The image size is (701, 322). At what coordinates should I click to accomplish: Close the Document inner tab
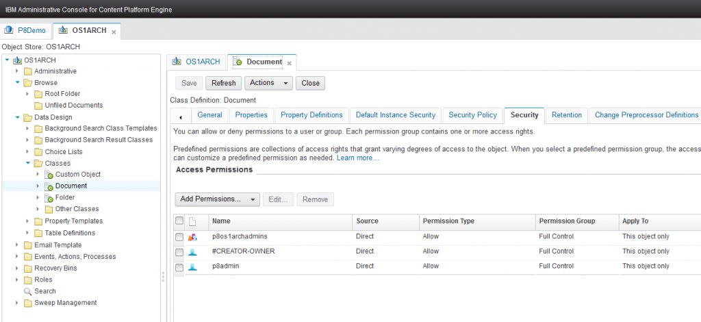tap(290, 64)
